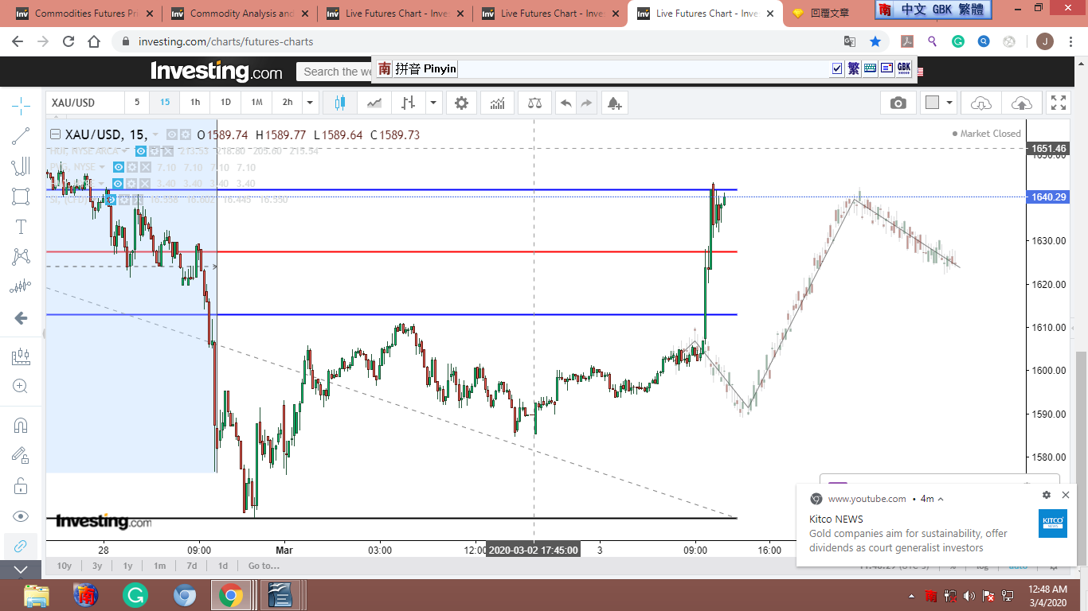Click the undo arrow in chart toolbar

566,103
